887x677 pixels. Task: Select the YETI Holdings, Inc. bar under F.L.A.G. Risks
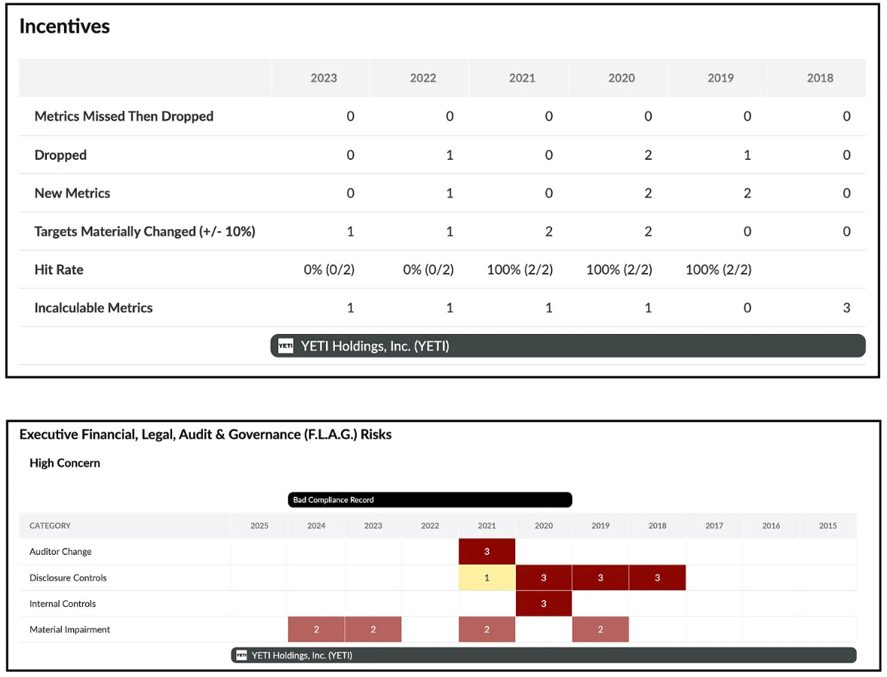[x=544, y=655]
